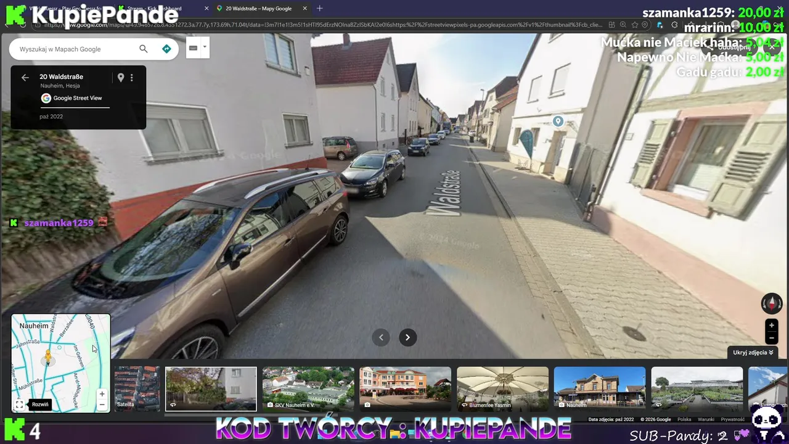Click the search magnifier icon in Maps
The width and height of the screenshot is (789, 444).
(144, 49)
